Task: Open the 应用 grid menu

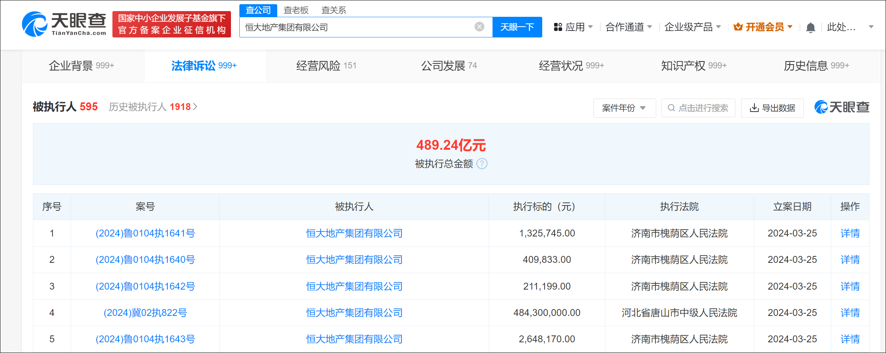Action: [x=573, y=27]
